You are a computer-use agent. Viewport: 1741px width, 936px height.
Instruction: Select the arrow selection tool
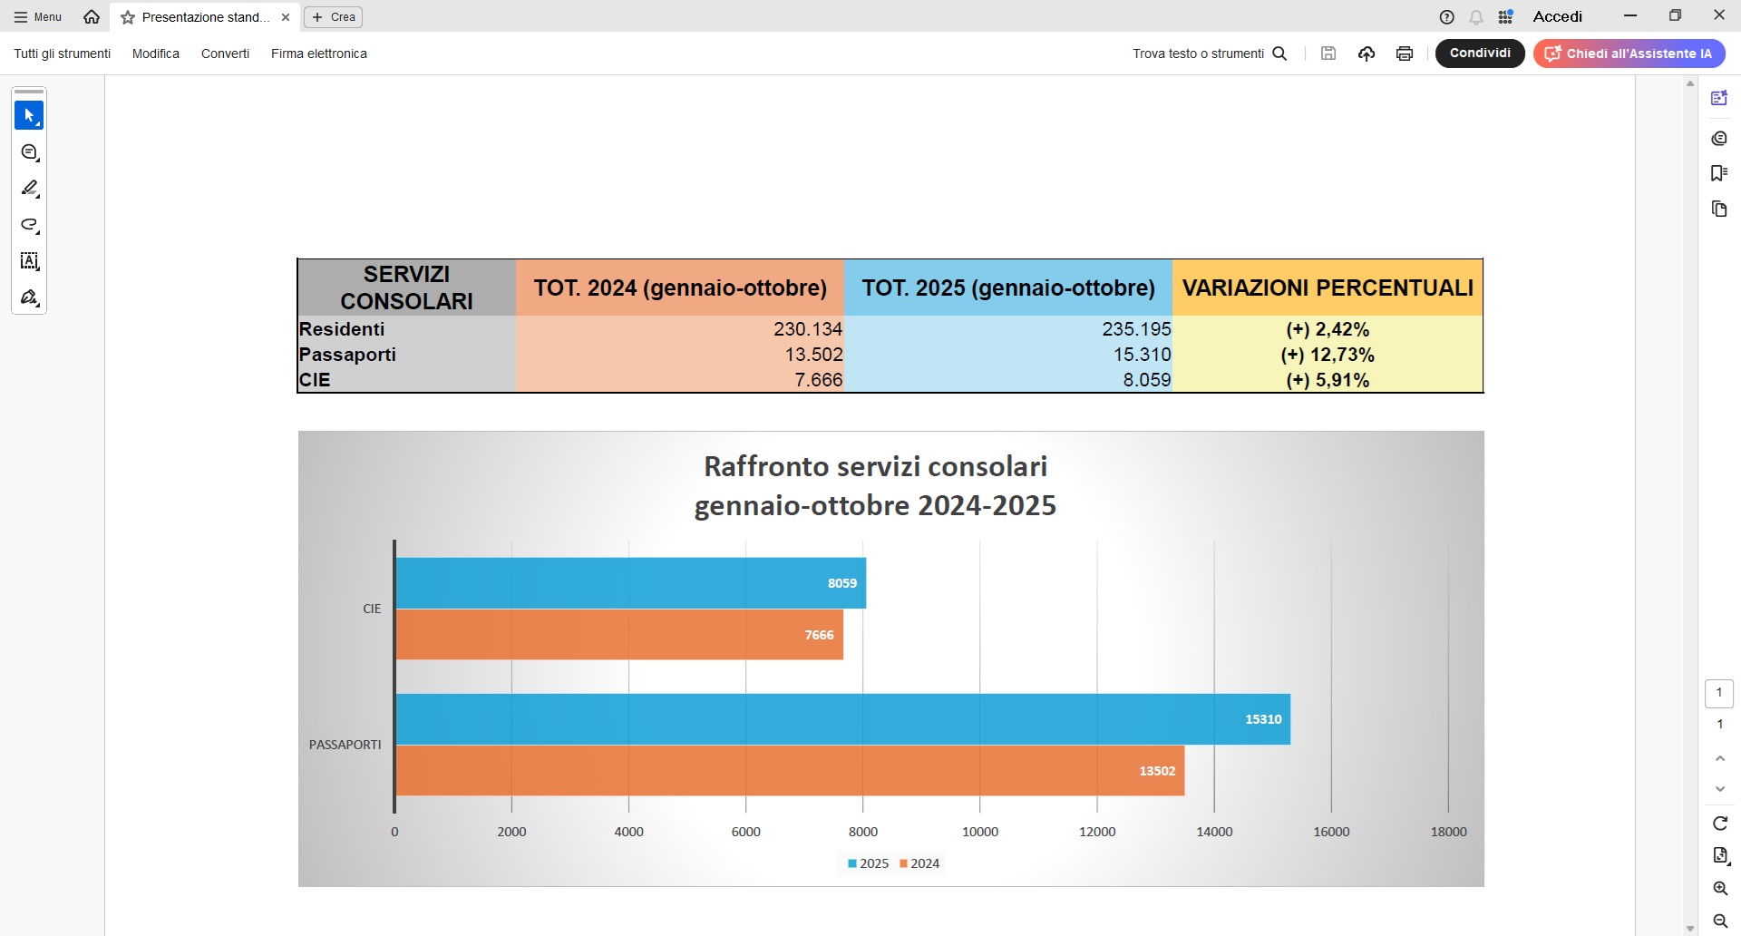point(29,115)
